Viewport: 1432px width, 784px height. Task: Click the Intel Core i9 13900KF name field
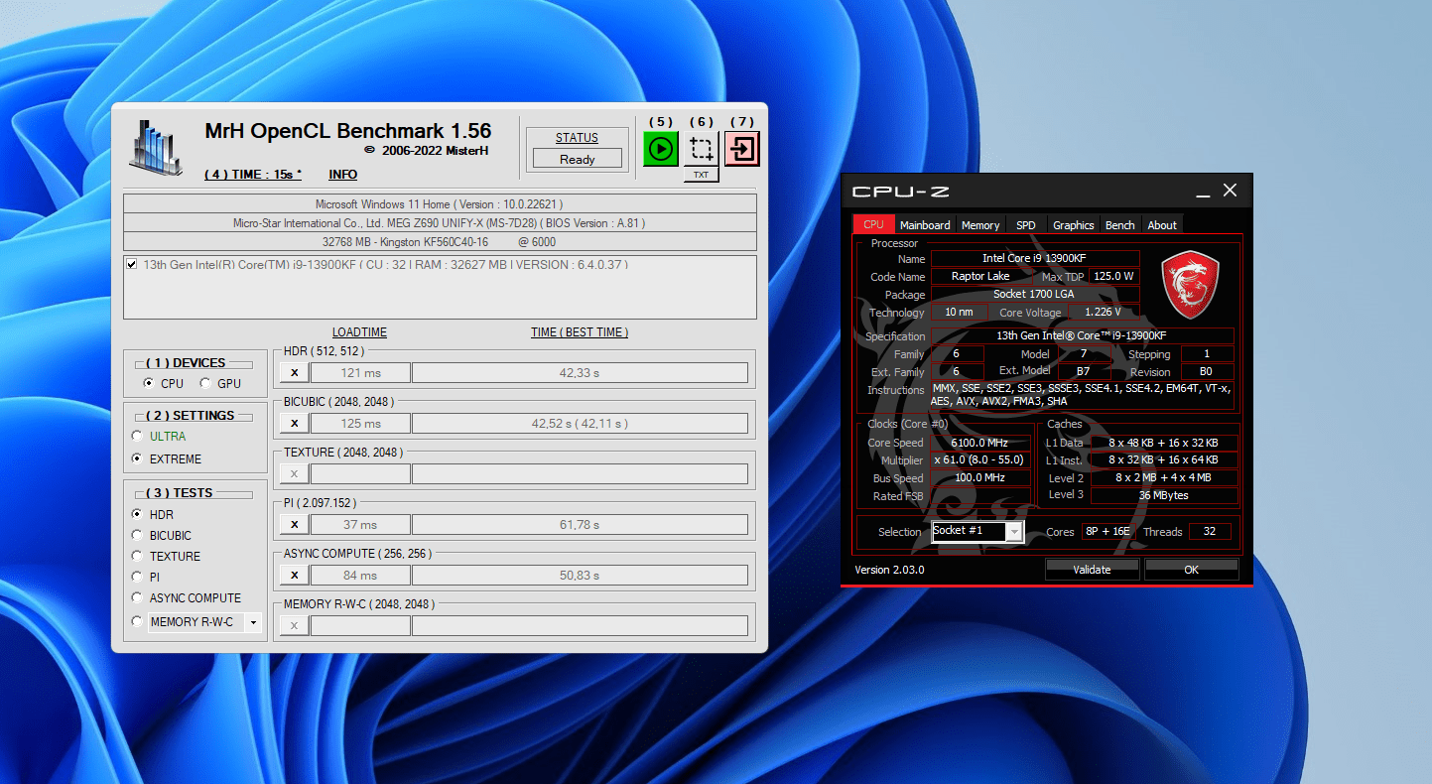click(x=1034, y=259)
